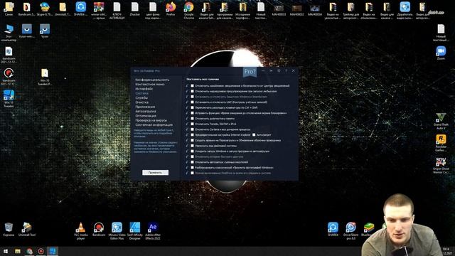455x256 pixels.
Task: Launch Adobe After Effects 2022
Action: 153,231
